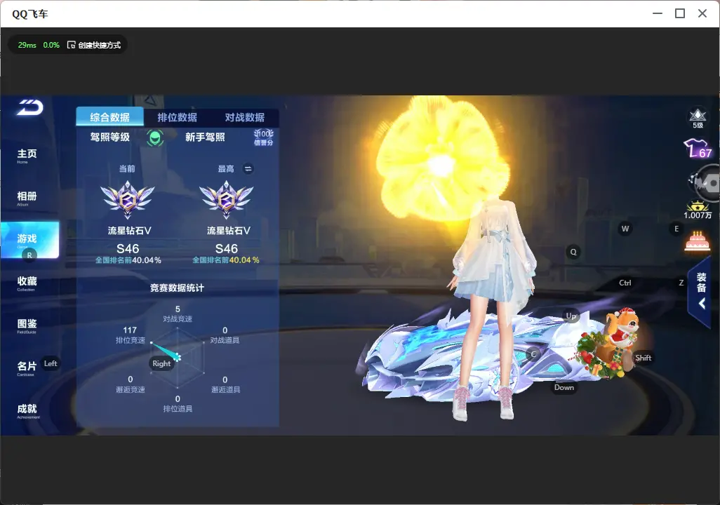Switch to the 对战数据 tab

pos(245,117)
